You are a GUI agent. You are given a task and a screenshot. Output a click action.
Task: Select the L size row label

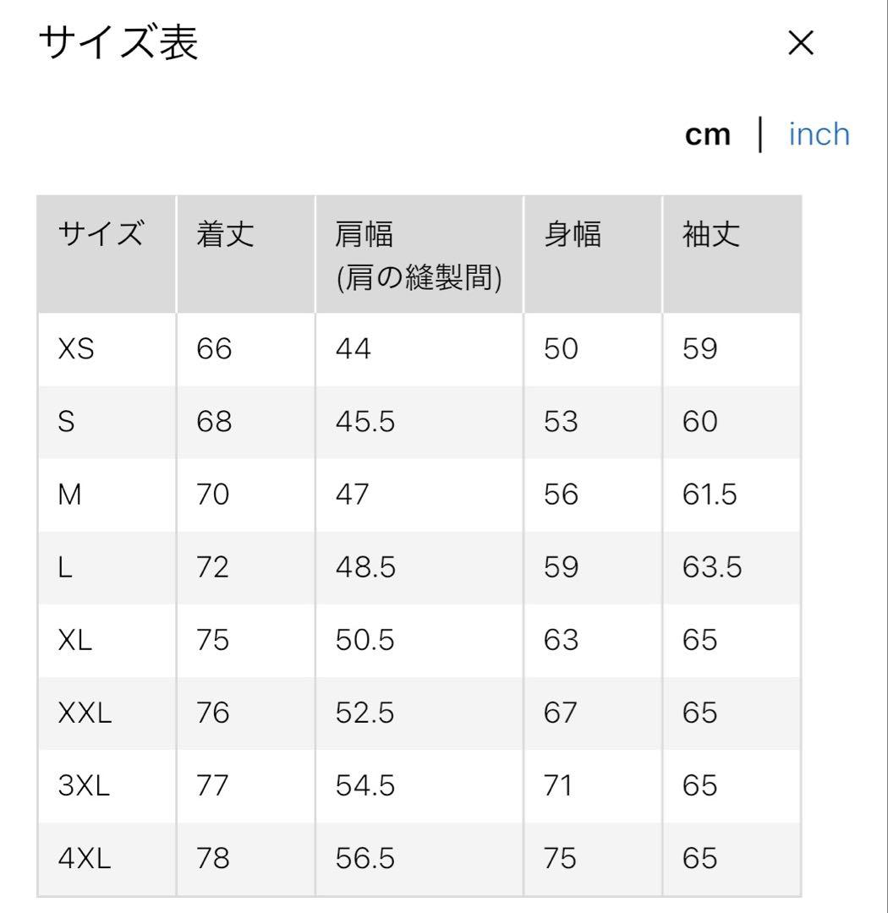(64, 567)
